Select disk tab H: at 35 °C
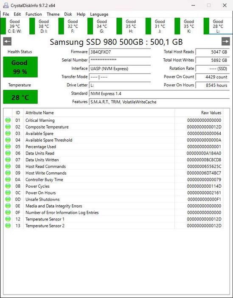The image size is (233, 298). [x=131, y=26]
